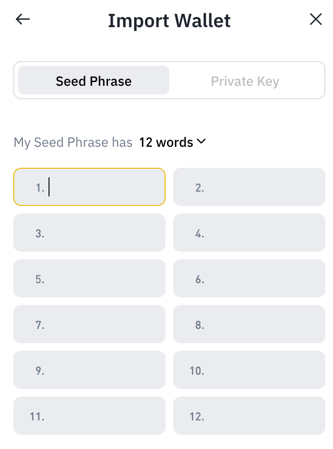Close the Import Wallet screen

(x=315, y=20)
